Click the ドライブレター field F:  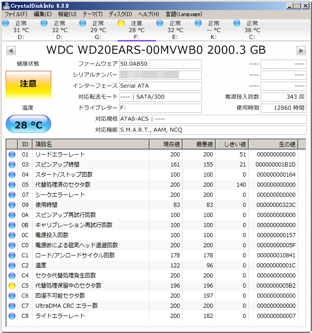click(x=160, y=108)
